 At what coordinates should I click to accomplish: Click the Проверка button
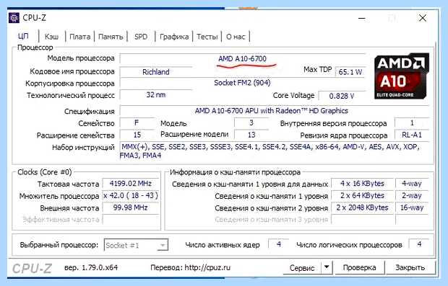359,267
